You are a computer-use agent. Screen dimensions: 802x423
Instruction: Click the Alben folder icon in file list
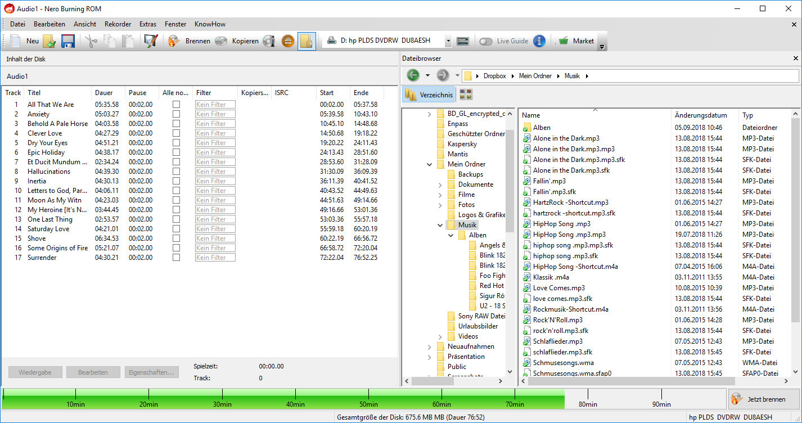pyautogui.click(x=527, y=128)
